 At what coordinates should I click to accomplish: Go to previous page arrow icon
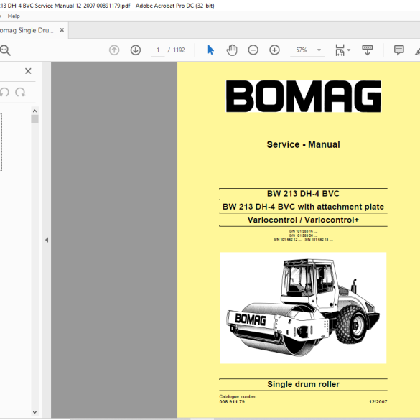coord(114,50)
